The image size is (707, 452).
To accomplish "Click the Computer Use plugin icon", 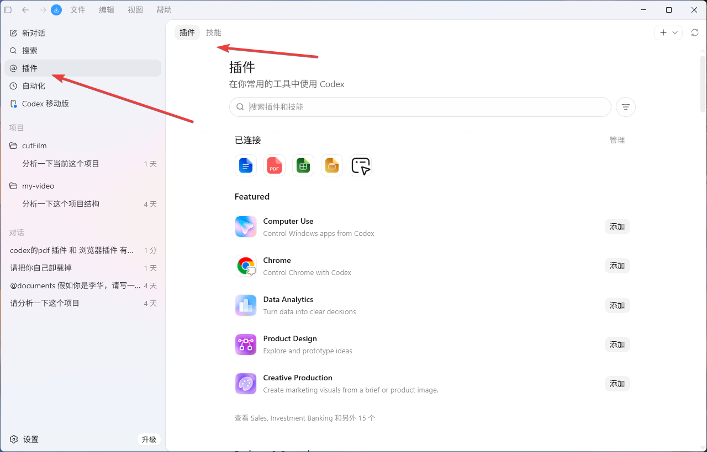I will 246,227.
